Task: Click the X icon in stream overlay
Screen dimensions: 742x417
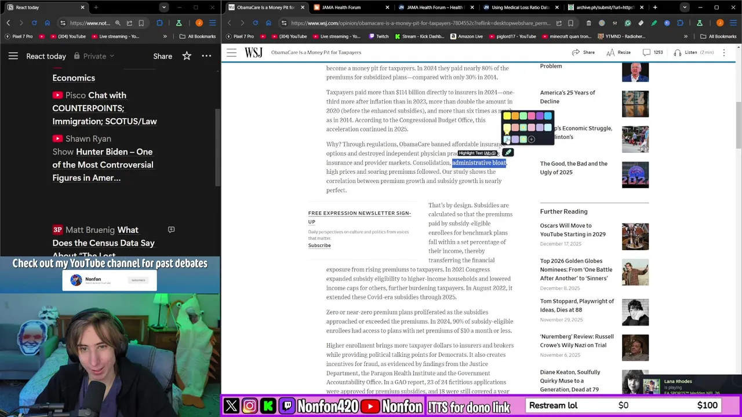Action: click(231, 406)
